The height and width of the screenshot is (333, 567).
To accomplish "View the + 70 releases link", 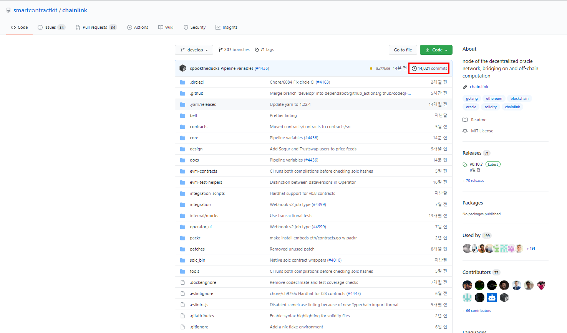I will [473, 181].
